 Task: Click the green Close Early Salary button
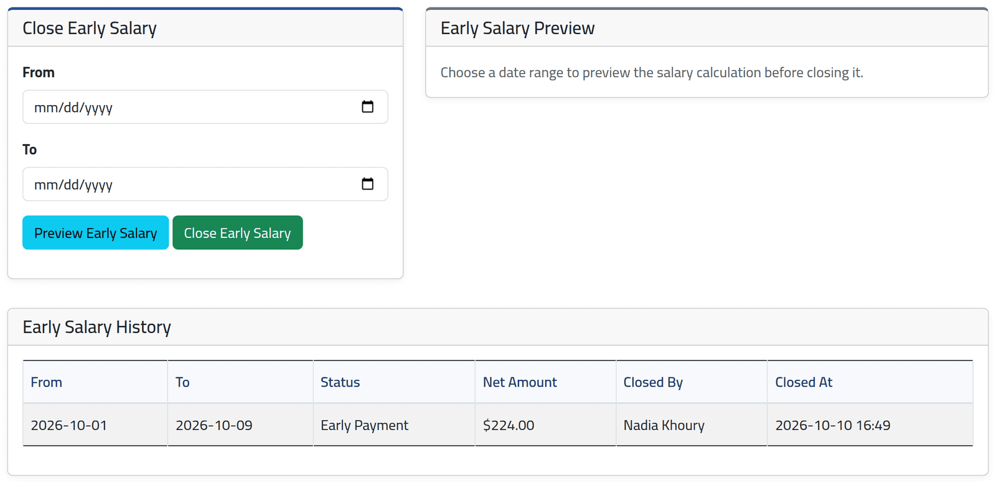[x=237, y=232]
